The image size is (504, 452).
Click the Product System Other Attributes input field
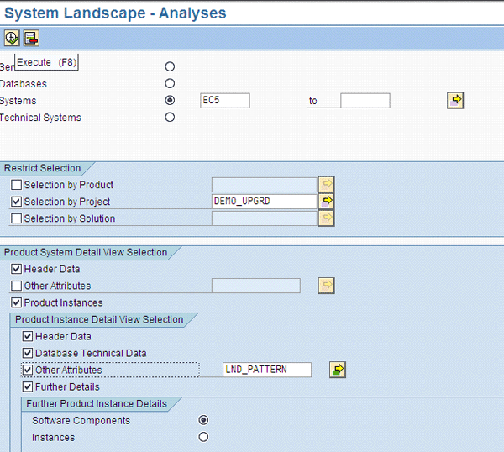click(x=256, y=286)
